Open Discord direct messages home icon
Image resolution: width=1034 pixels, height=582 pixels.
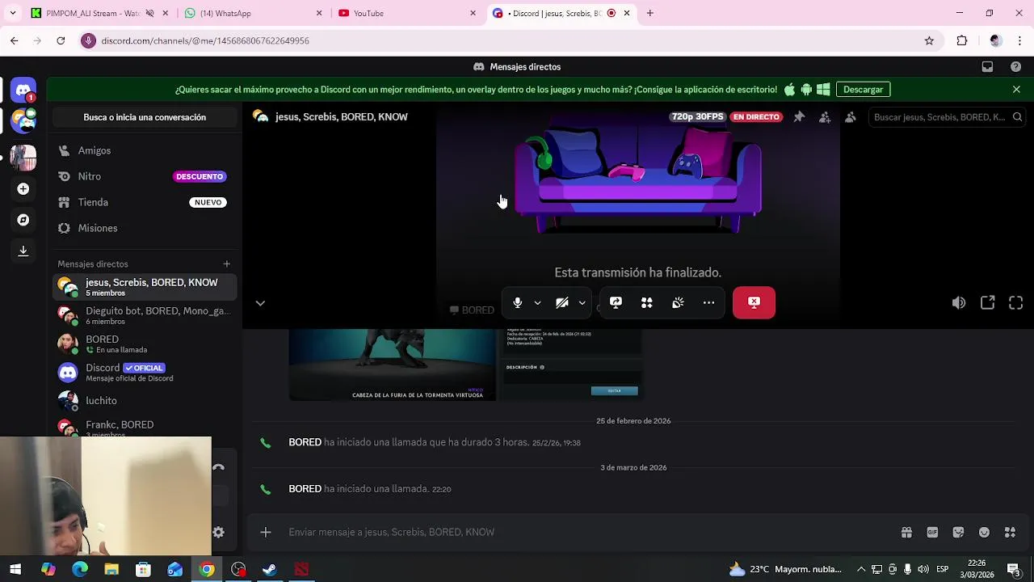23,91
